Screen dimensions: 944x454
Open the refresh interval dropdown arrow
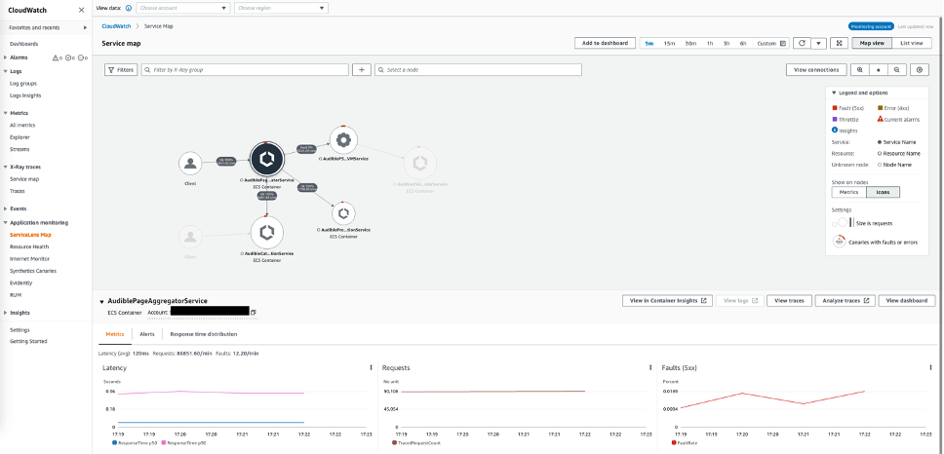click(818, 43)
